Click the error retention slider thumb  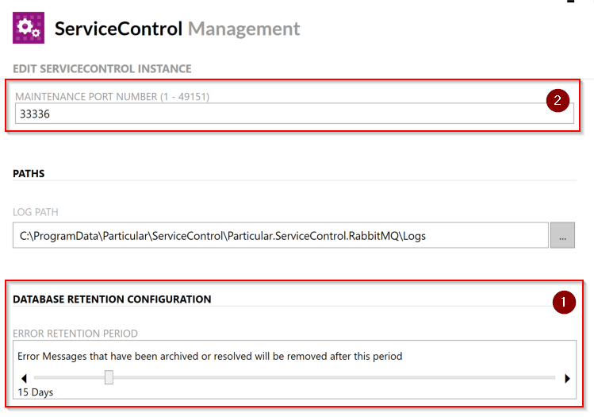point(109,378)
